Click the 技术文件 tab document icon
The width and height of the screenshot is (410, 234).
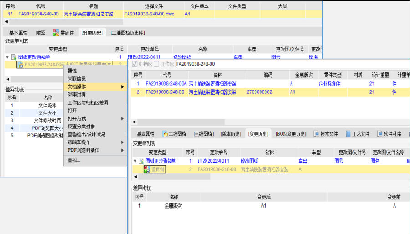tap(316, 134)
